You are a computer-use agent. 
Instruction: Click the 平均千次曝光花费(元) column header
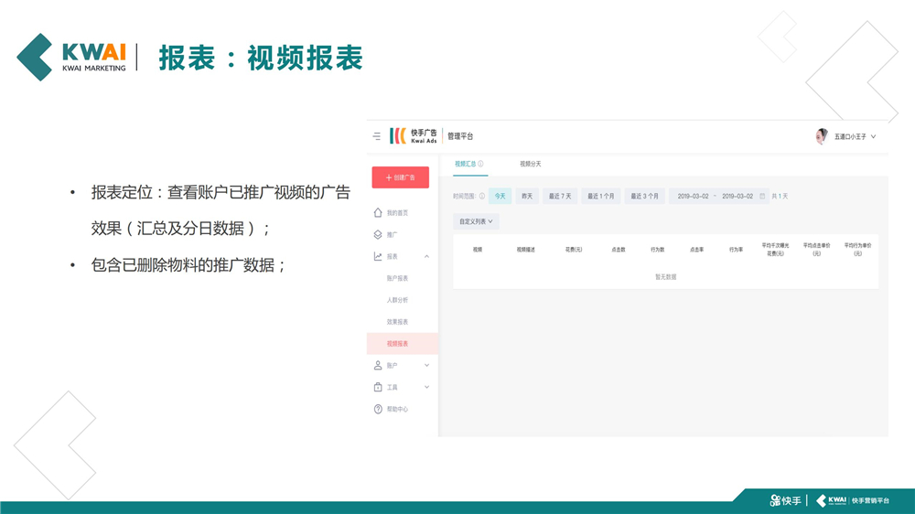pyautogui.click(x=775, y=250)
